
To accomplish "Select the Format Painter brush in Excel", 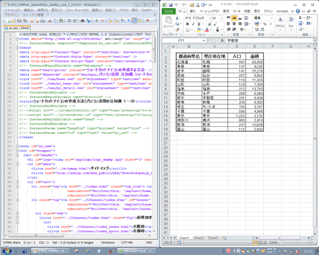I will click(177, 30).
